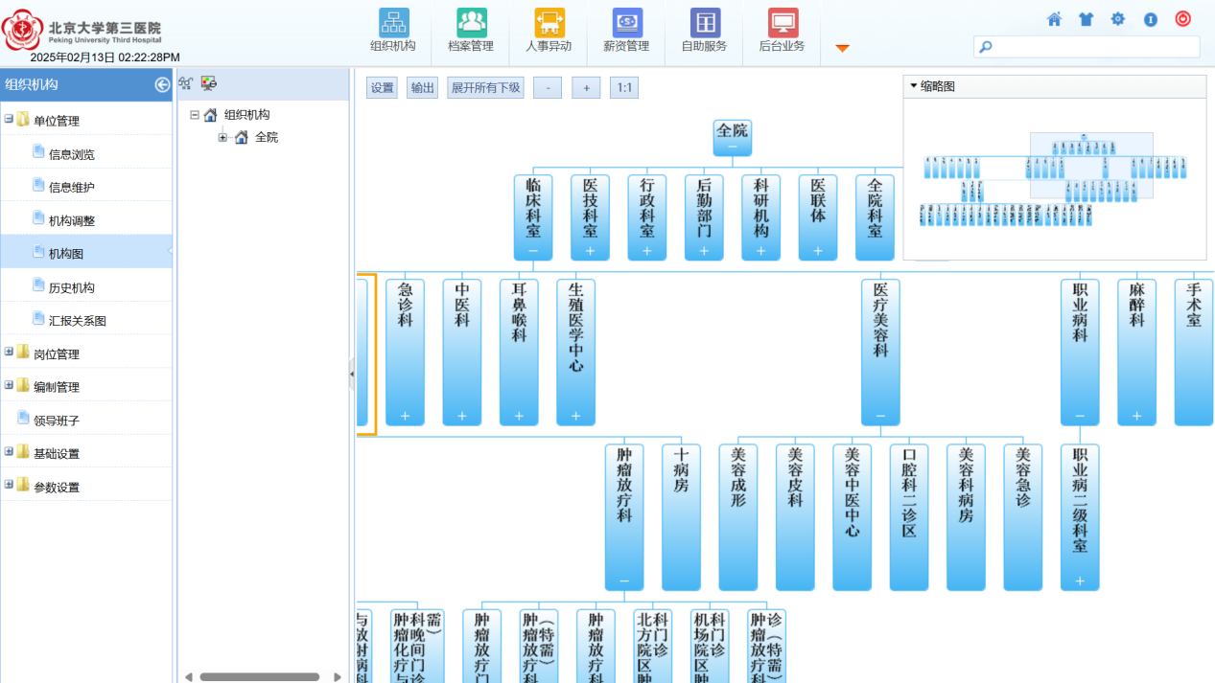
Task: Click the red power logout icon
Action: [x=1182, y=19]
